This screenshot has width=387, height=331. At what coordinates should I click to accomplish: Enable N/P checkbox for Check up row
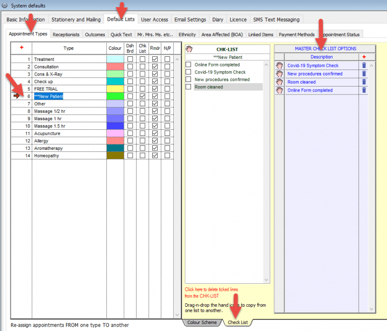[167, 81]
